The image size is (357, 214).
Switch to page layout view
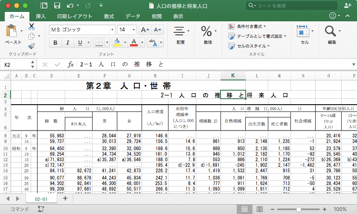[x=260, y=209]
